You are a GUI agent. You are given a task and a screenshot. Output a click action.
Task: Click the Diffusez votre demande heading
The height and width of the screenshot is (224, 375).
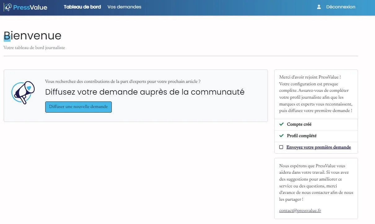[x=145, y=92]
